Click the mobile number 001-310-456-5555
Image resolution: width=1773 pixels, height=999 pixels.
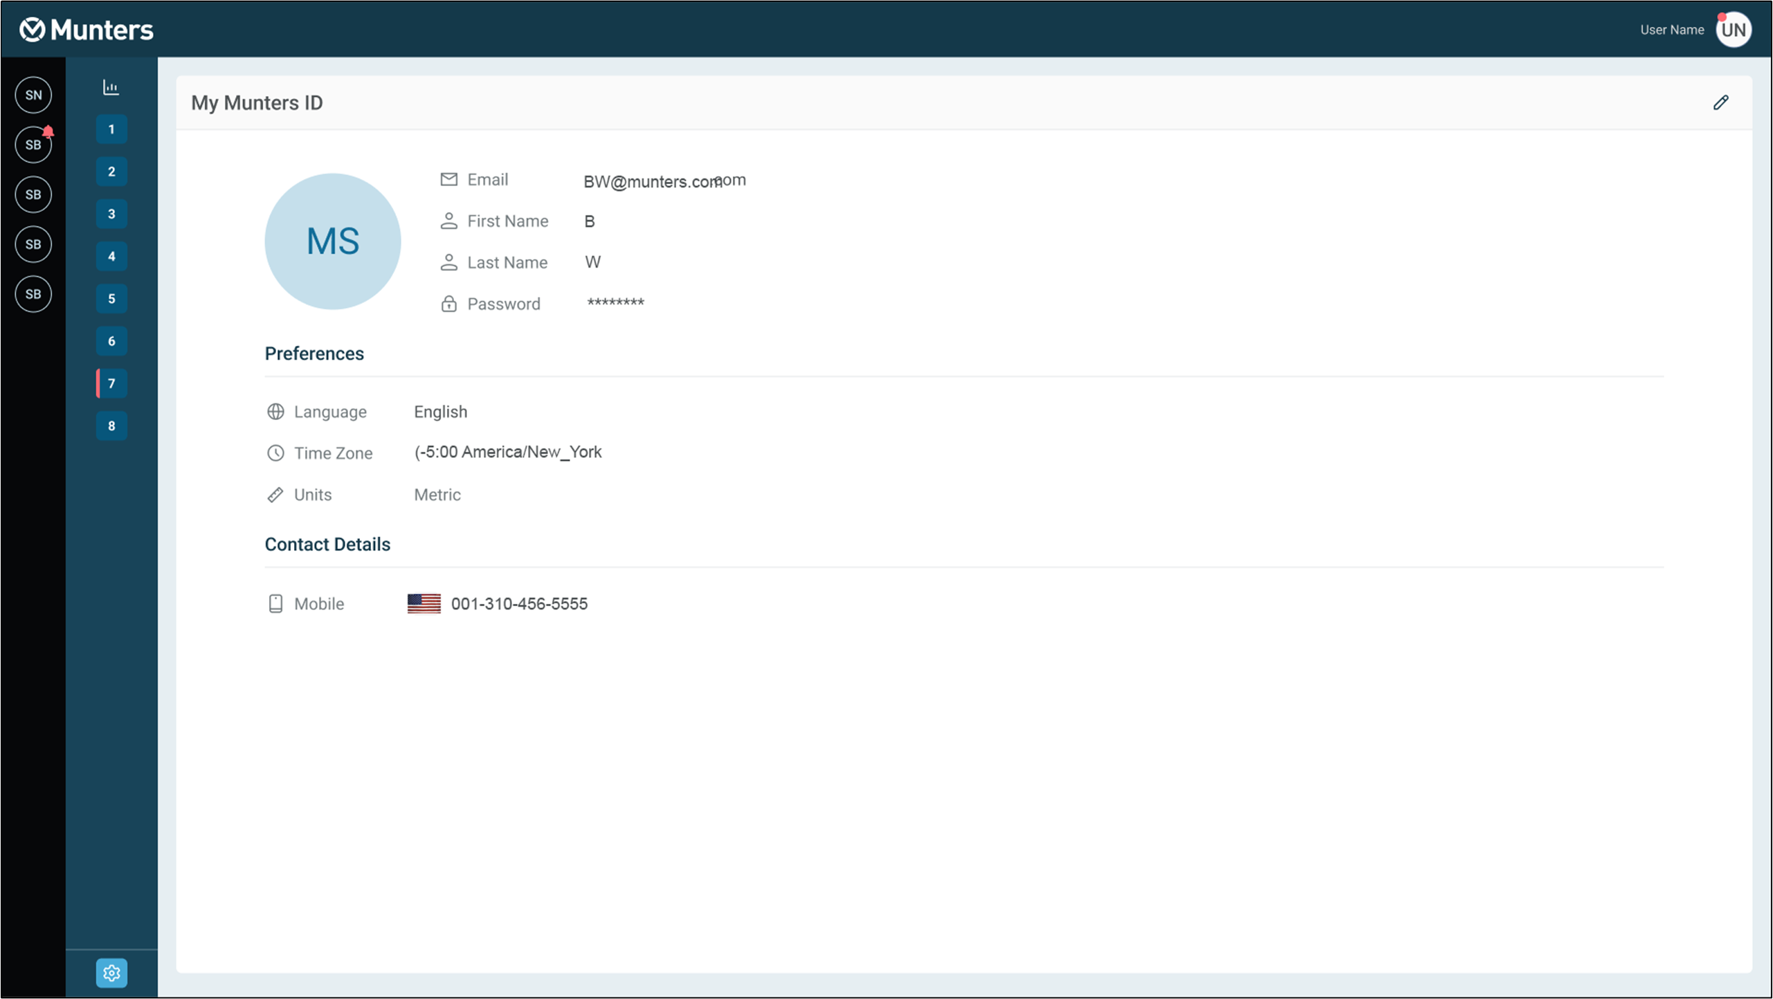[x=519, y=603]
